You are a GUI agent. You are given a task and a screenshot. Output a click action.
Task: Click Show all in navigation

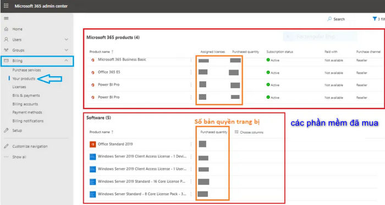[19, 157]
